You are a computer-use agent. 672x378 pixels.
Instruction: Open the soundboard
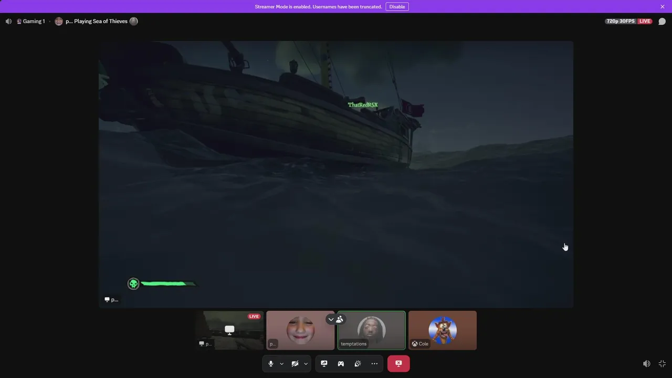[x=358, y=363]
